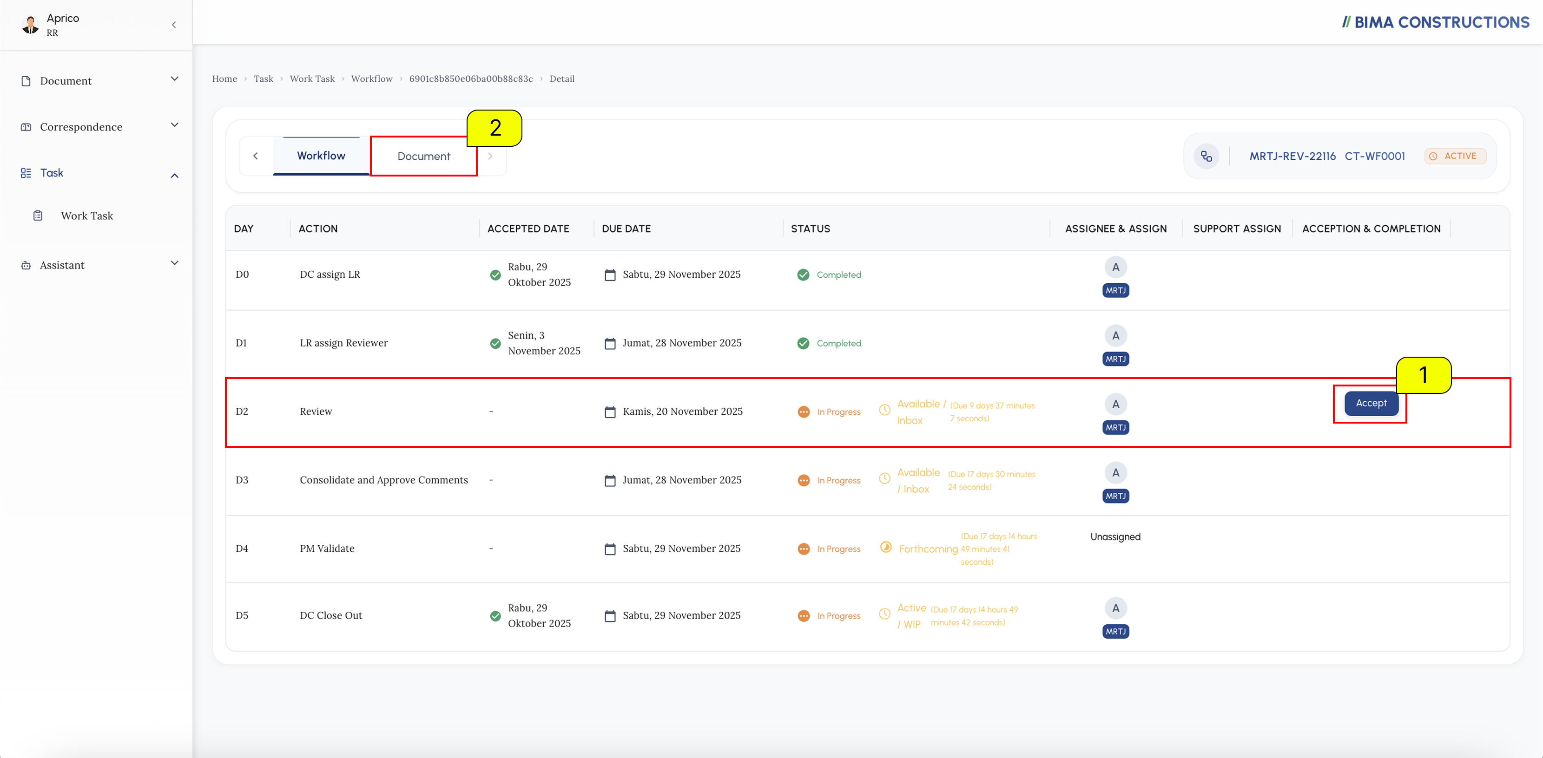Click the Assistant robot icon

click(x=26, y=265)
